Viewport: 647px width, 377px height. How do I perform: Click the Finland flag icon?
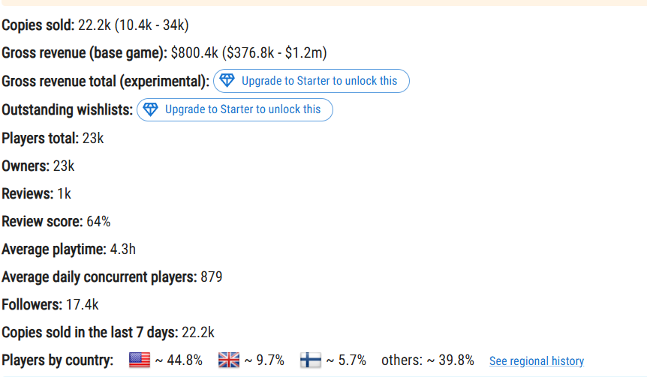[x=310, y=360]
